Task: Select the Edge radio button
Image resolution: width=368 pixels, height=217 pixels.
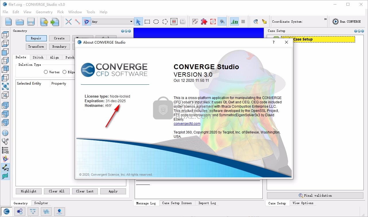Action: click(64, 72)
